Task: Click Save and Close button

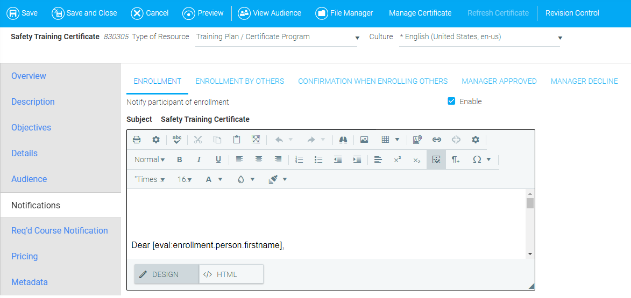Action: [84, 13]
